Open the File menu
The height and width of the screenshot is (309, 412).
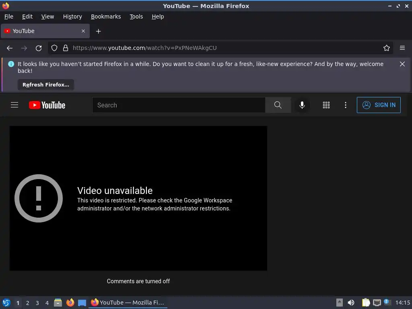tap(9, 16)
